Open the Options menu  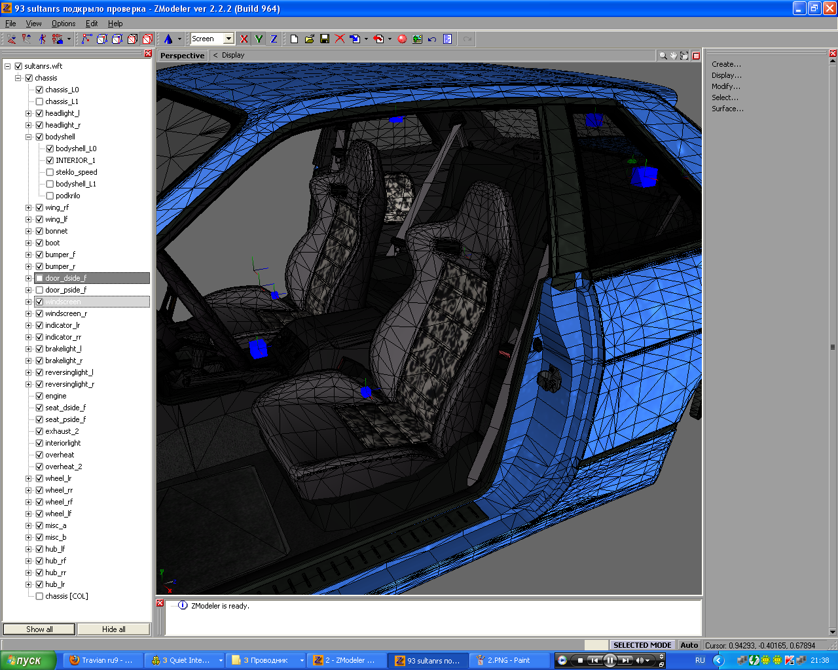[64, 24]
